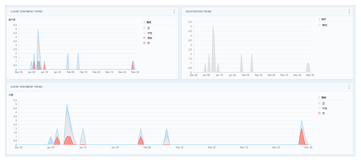The width and height of the screenshot is (361, 162).
Task: Click blue 正 swatch in agent legend
Action: pos(319,103)
